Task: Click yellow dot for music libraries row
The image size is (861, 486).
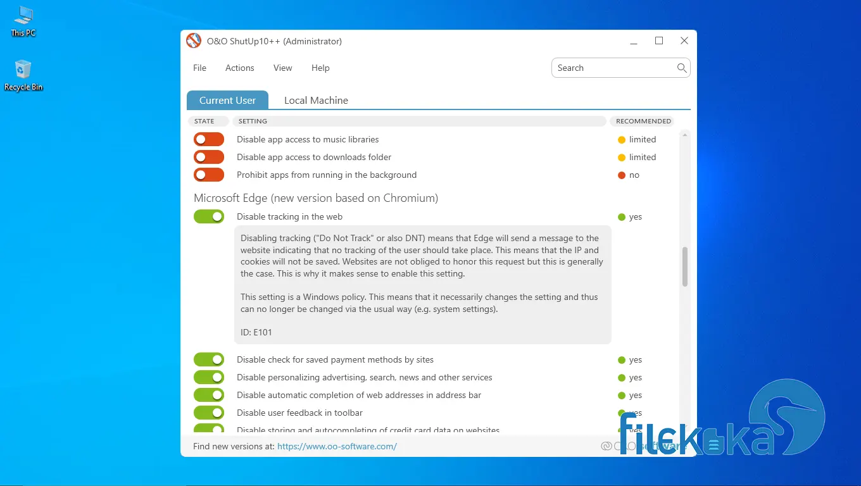Action: pos(622,140)
